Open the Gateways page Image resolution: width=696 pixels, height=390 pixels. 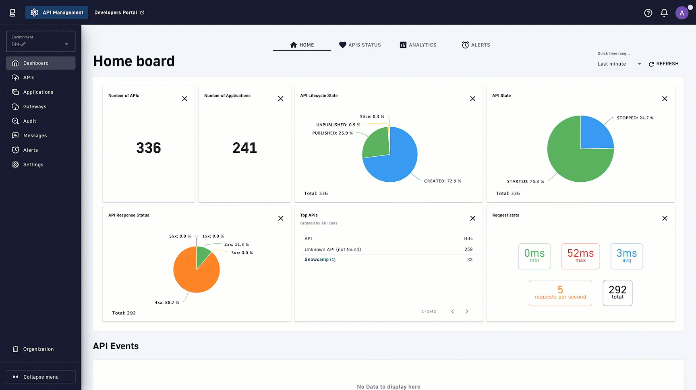point(34,106)
